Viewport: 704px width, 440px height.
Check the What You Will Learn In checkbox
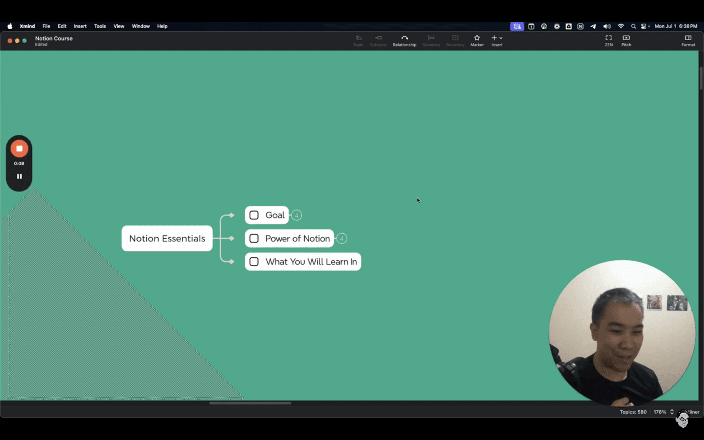coord(254,262)
